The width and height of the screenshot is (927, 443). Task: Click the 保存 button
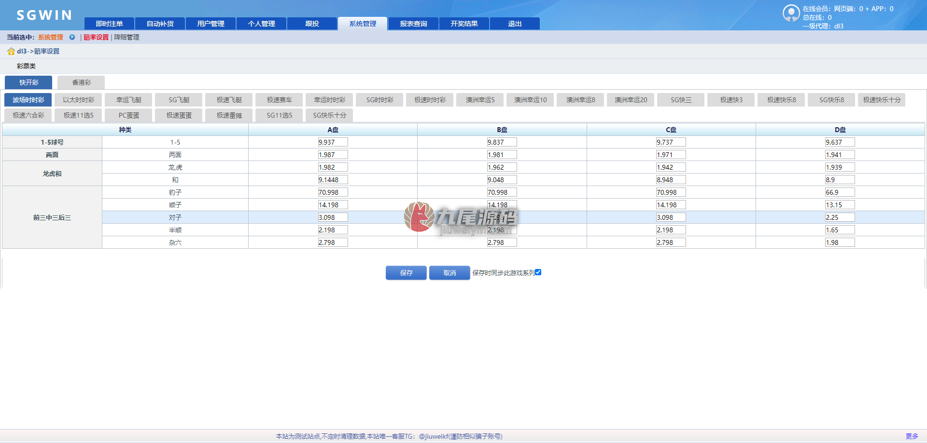(406, 273)
